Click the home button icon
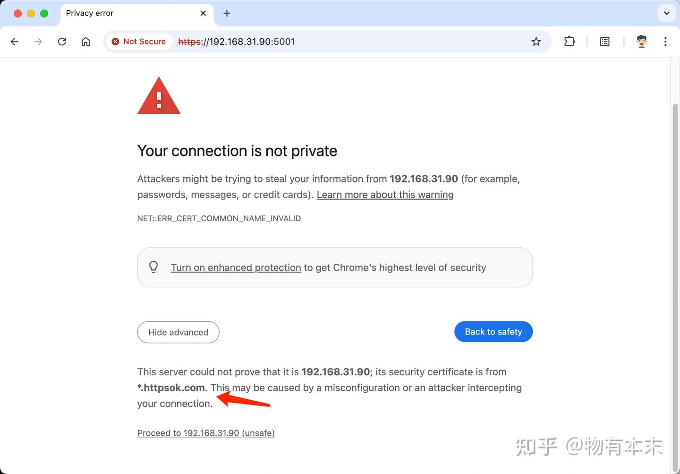 pyautogui.click(x=85, y=42)
